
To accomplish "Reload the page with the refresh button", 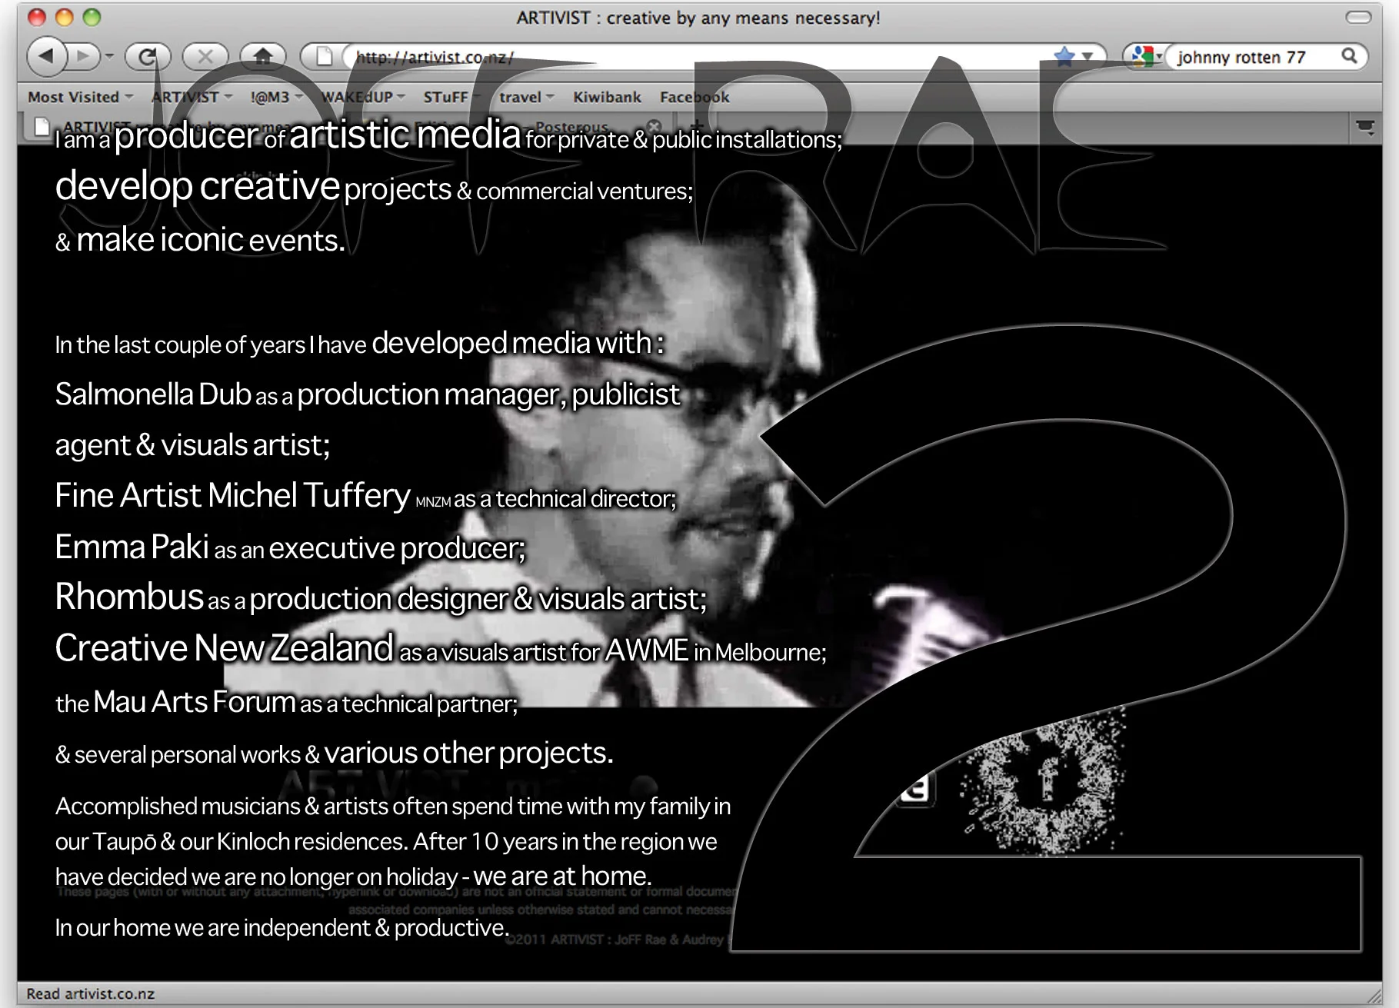I will 148,56.
